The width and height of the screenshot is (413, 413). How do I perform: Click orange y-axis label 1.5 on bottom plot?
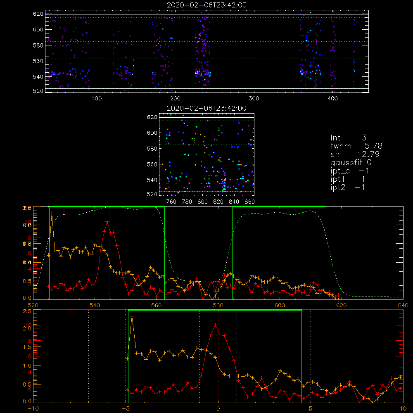click(x=27, y=347)
